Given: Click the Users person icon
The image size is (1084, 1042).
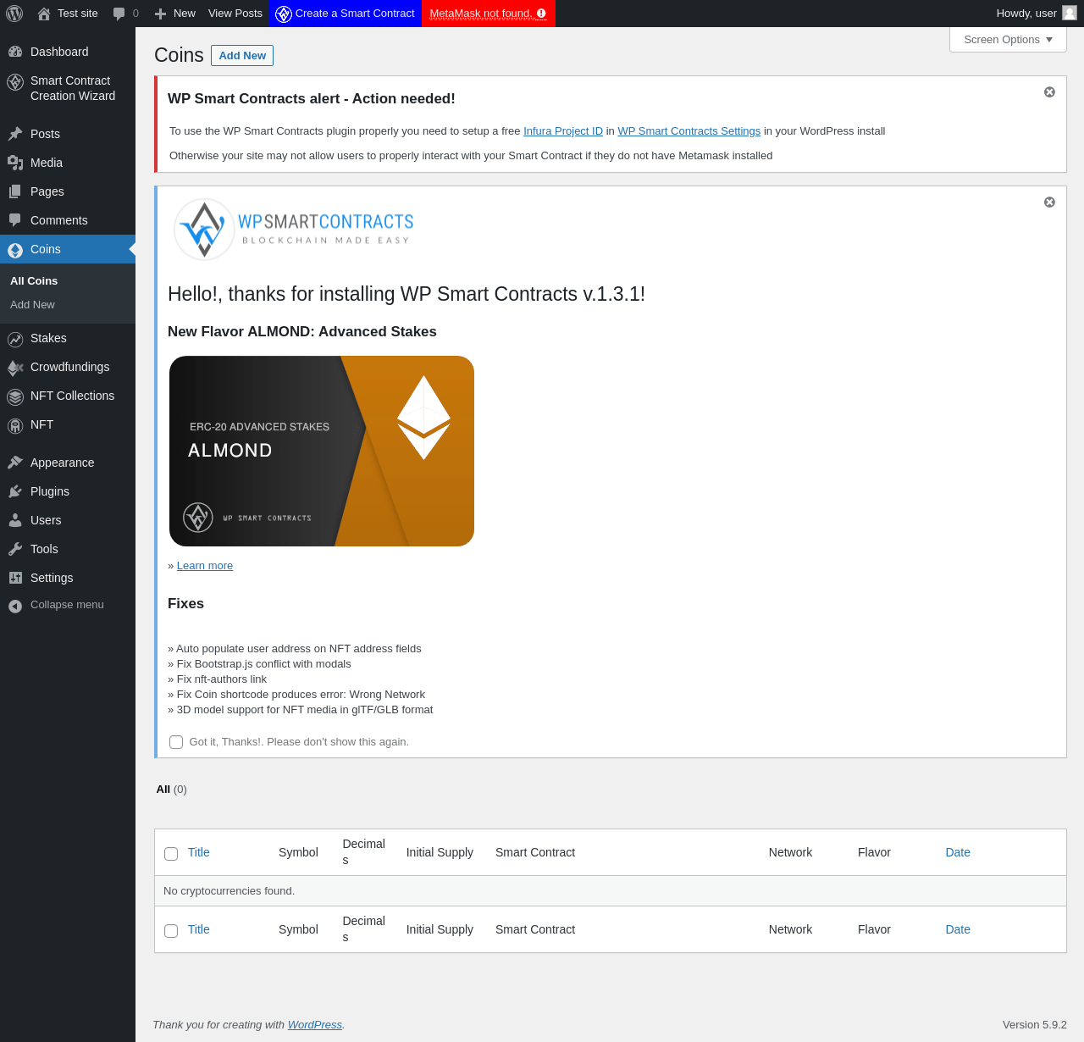Looking at the screenshot, I should click(x=15, y=520).
